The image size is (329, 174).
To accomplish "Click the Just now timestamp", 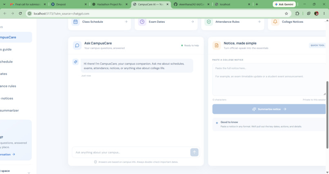I will (x=86, y=76).
